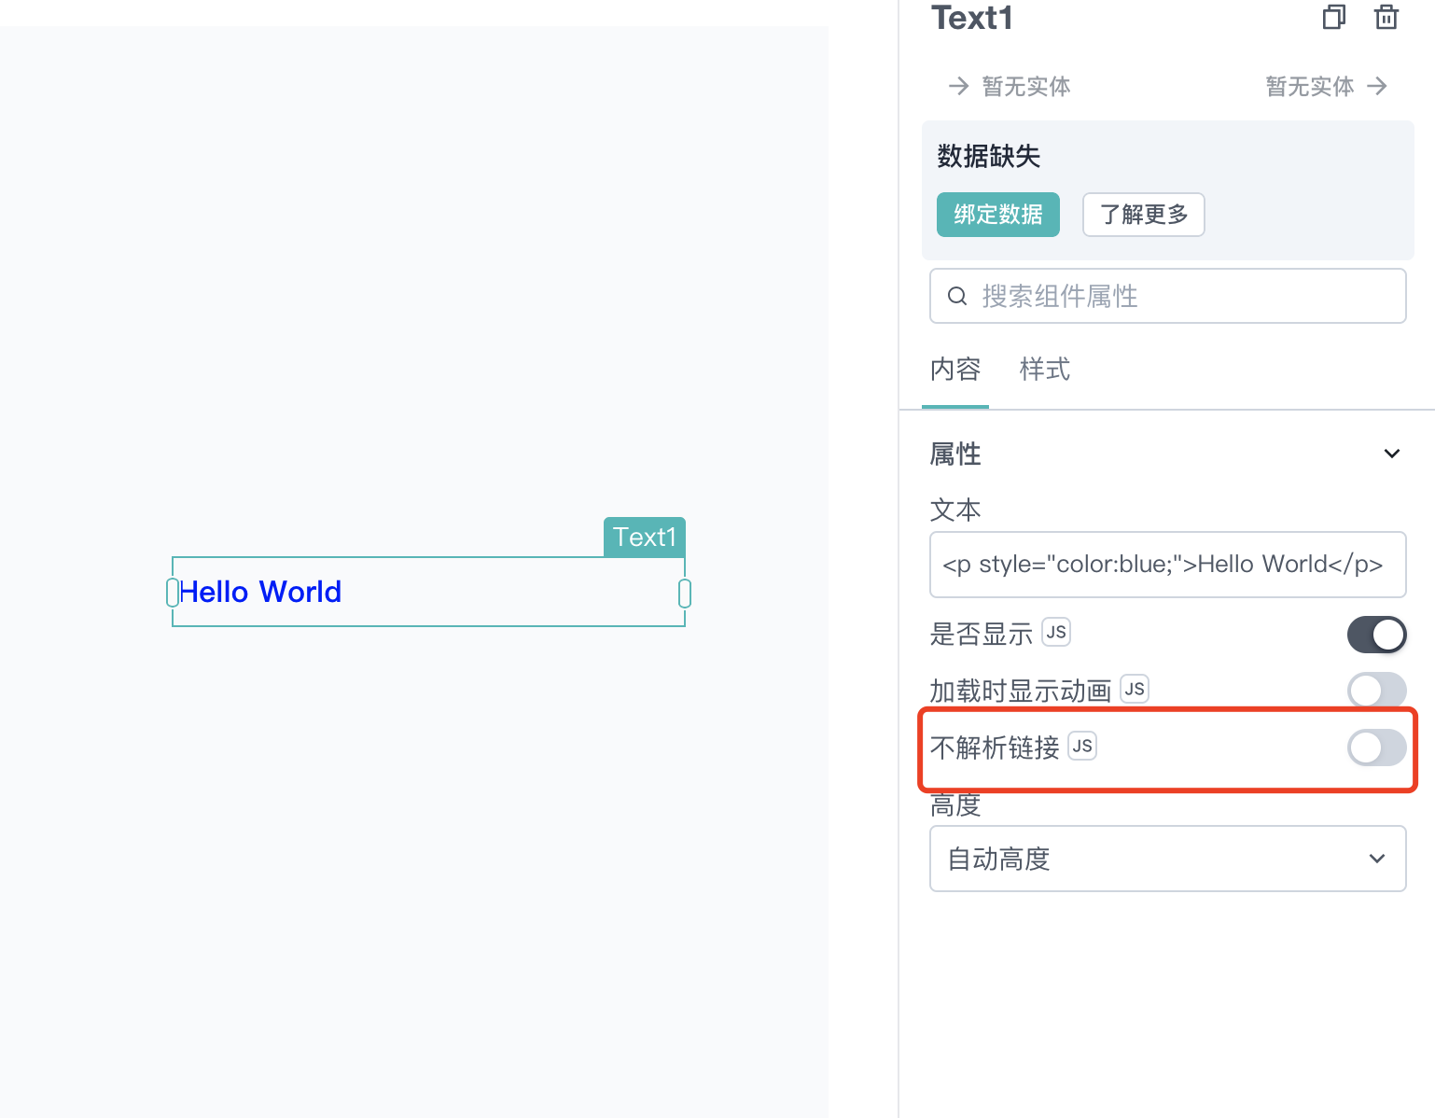Click the right resize handle of Text1

point(685,593)
